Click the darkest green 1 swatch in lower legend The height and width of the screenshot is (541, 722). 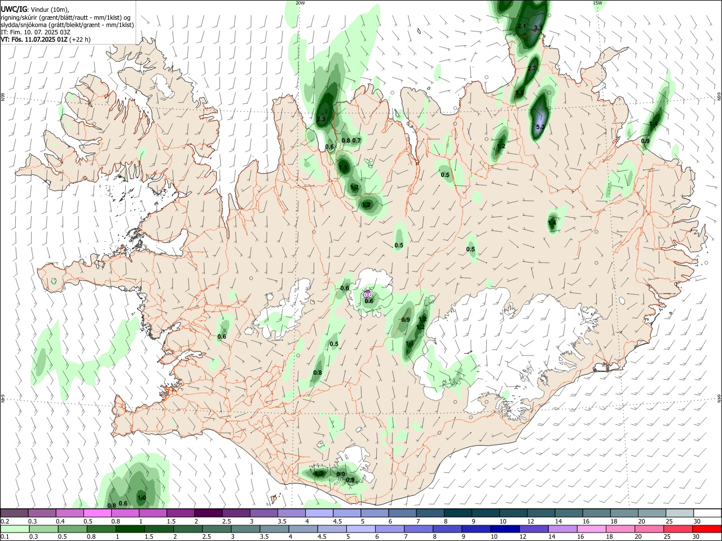tap(130, 529)
